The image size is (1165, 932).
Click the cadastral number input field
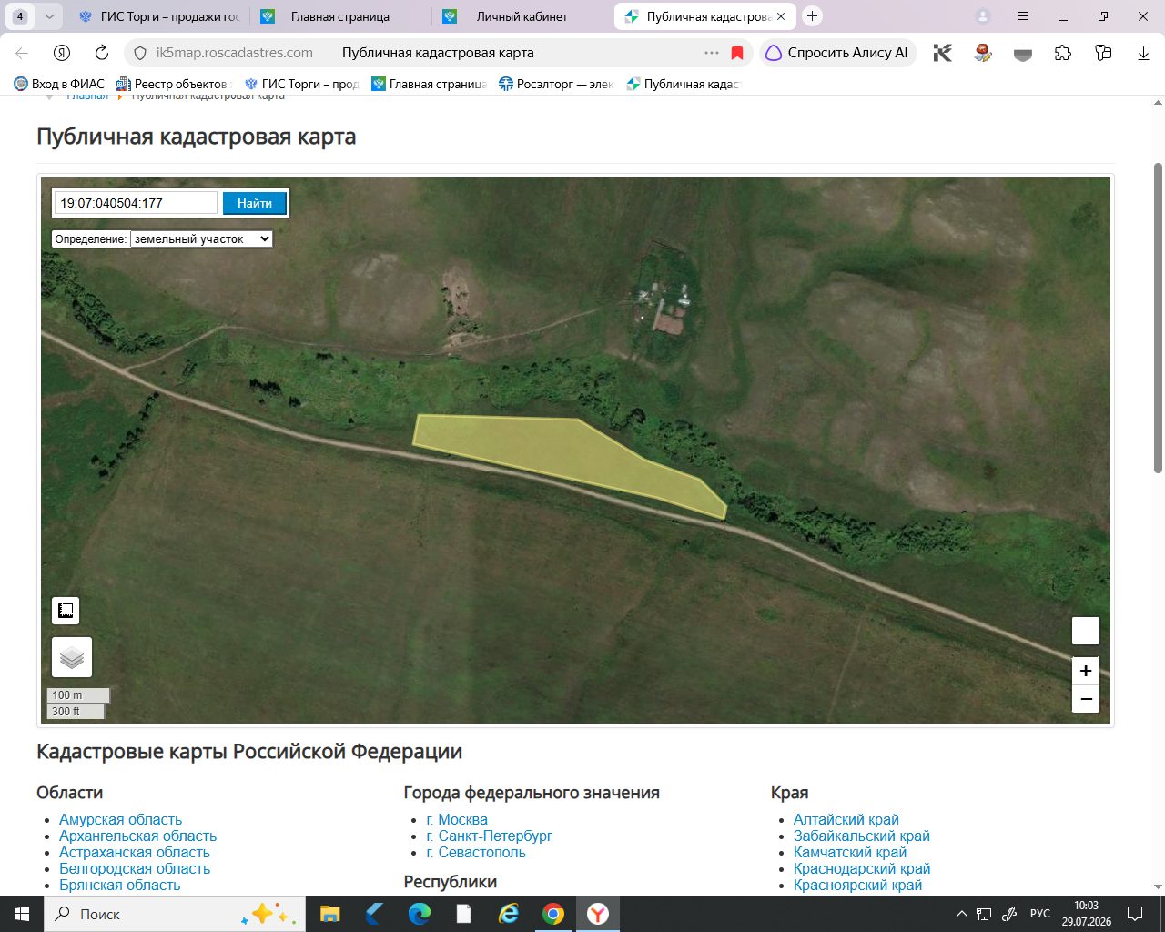tap(137, 203)
